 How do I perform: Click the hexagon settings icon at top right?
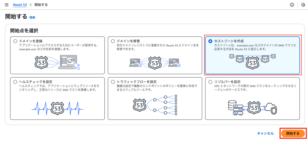pyautogui.click(x=303, y=5)
